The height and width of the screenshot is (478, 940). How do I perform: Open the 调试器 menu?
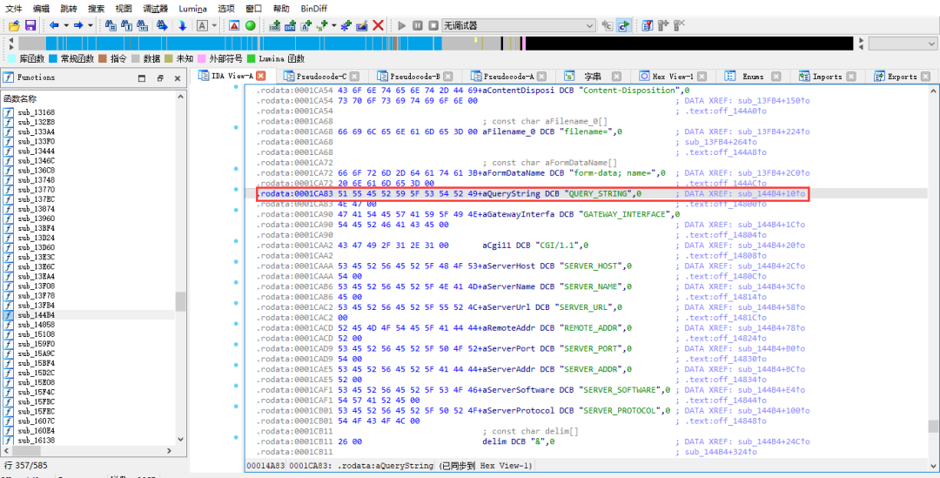155,9
